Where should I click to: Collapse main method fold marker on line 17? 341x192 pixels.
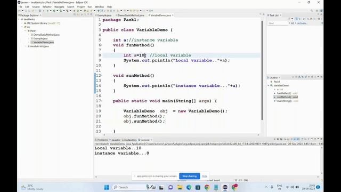(x=102, y=101)
